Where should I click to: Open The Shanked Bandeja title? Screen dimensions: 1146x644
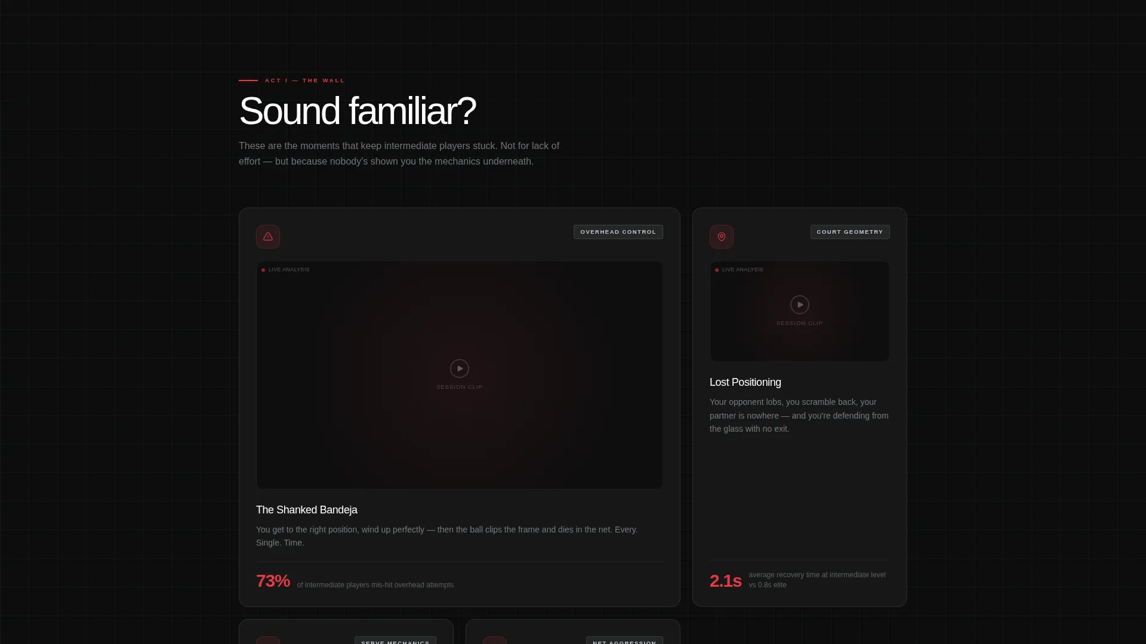click(x=307, y=510)
